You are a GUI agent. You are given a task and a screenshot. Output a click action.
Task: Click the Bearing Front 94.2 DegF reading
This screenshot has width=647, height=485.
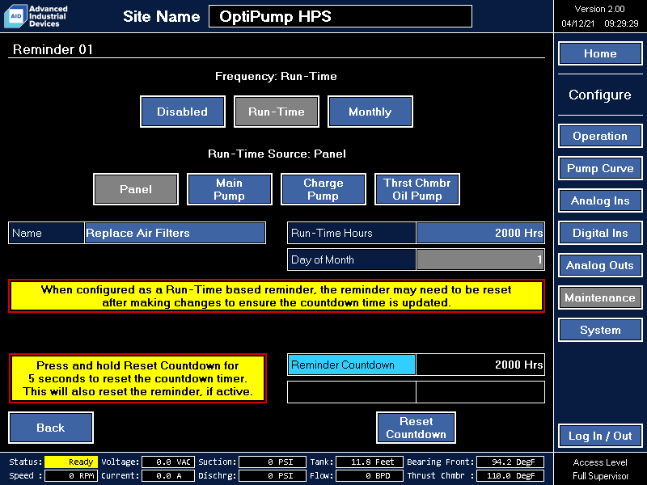pos(510,462)
